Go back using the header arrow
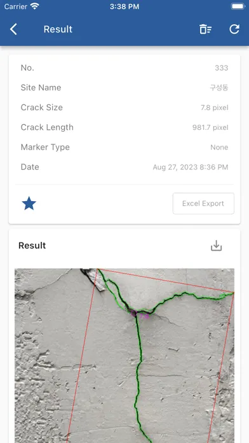The height and width of the screenshot is (443, 249). 13,29
